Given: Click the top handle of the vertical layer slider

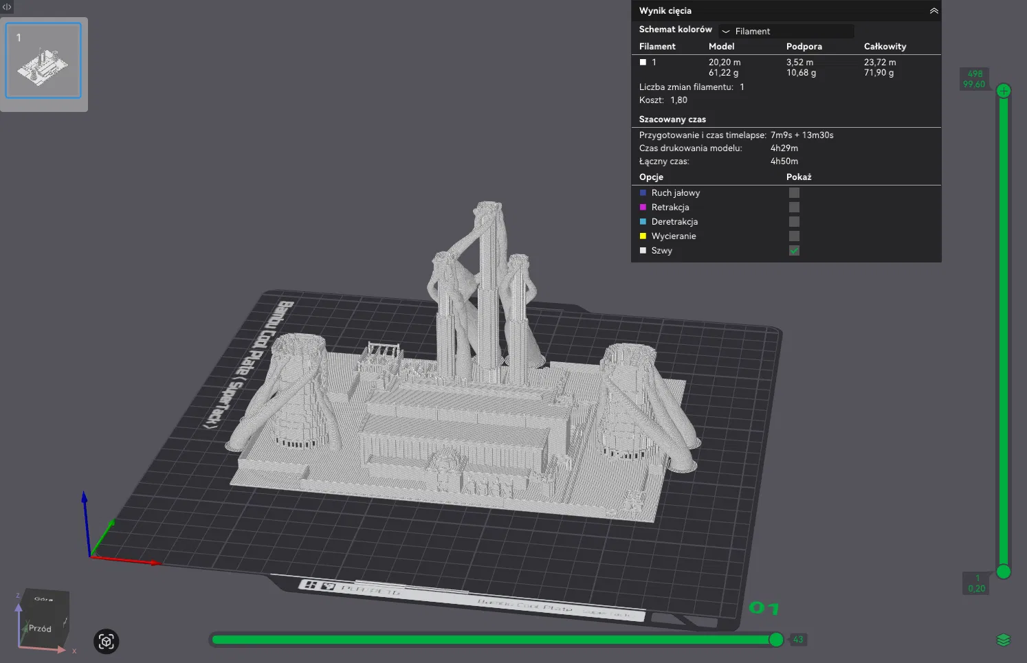Looking at the screenshot, I should [1004, 91].
